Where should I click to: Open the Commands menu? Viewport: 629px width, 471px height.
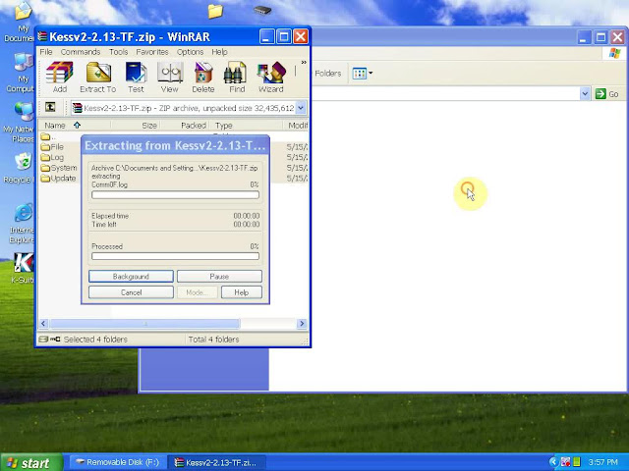point(81,52)
